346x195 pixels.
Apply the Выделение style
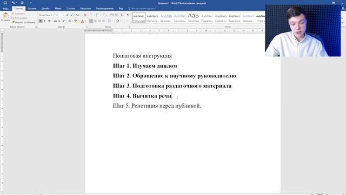(234, 18)
